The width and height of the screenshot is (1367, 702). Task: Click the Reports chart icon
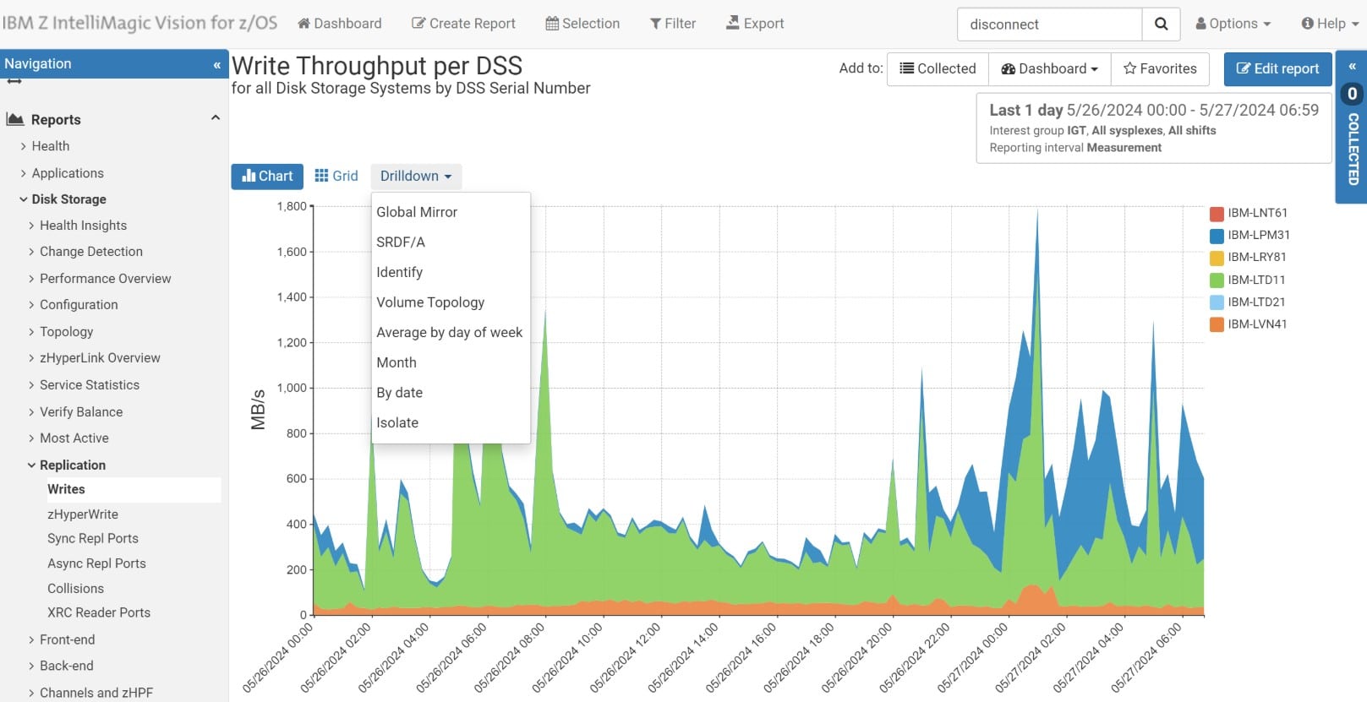(x=15, y=119)
